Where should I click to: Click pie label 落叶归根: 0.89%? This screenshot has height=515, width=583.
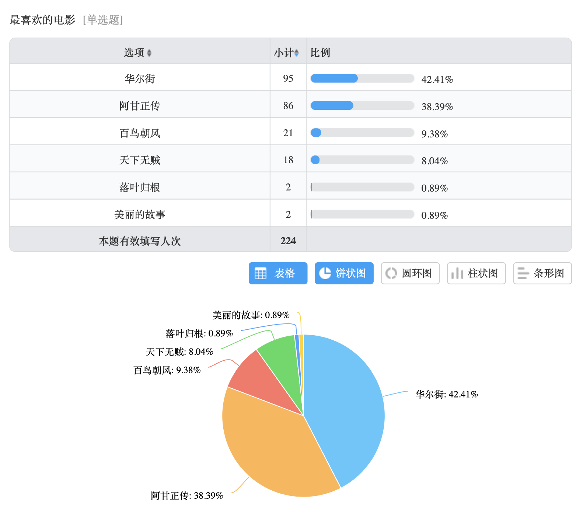pos(199,333)
